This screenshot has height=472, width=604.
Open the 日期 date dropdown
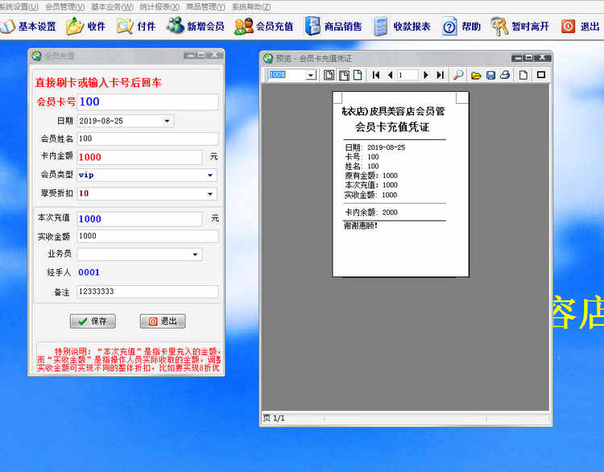click(x=168, y=121)
